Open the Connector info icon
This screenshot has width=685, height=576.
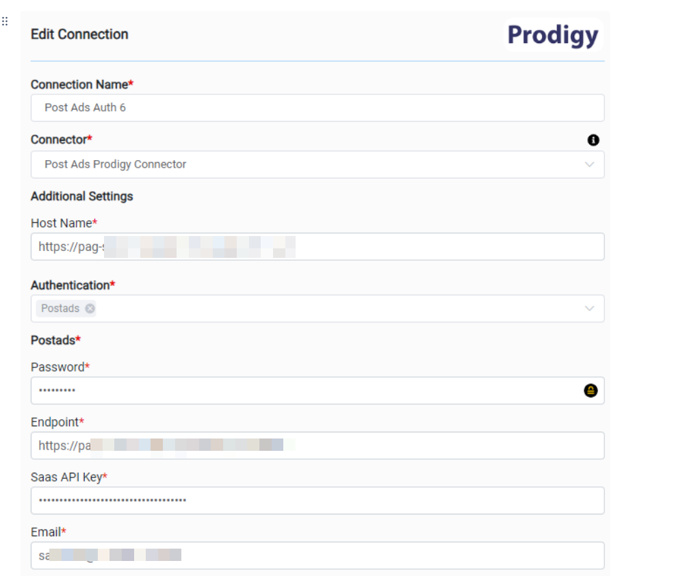coord(593,140)
